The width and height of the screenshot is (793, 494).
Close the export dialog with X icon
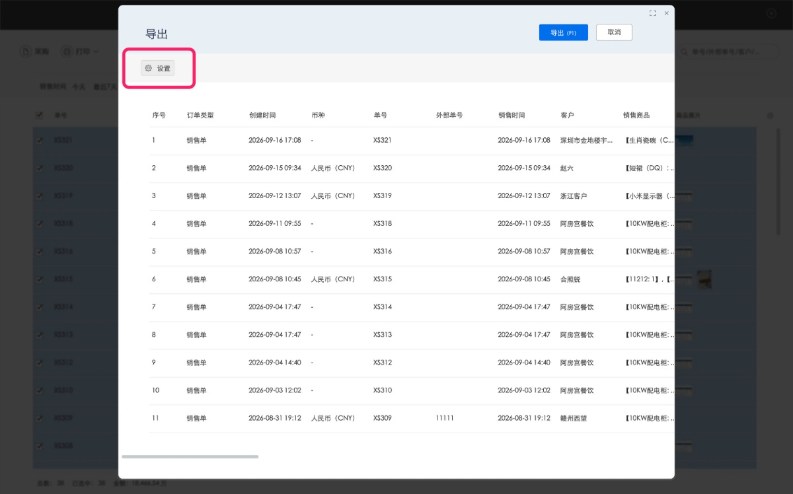click(x=667, y=13)
